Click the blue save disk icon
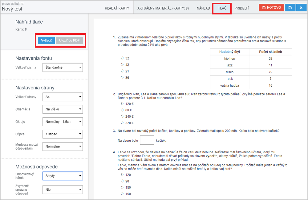Screen dimensions: 308x200 coord(290,8)
